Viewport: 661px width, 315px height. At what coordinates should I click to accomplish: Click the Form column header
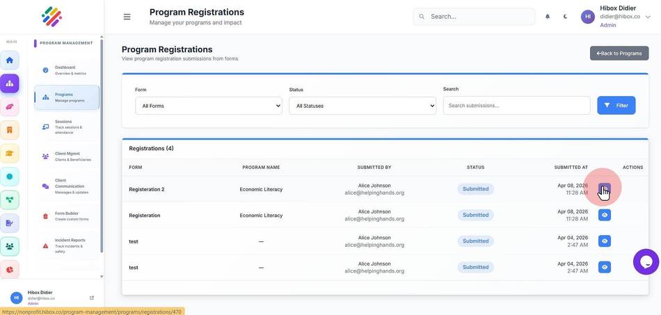(x=135, y=167)
